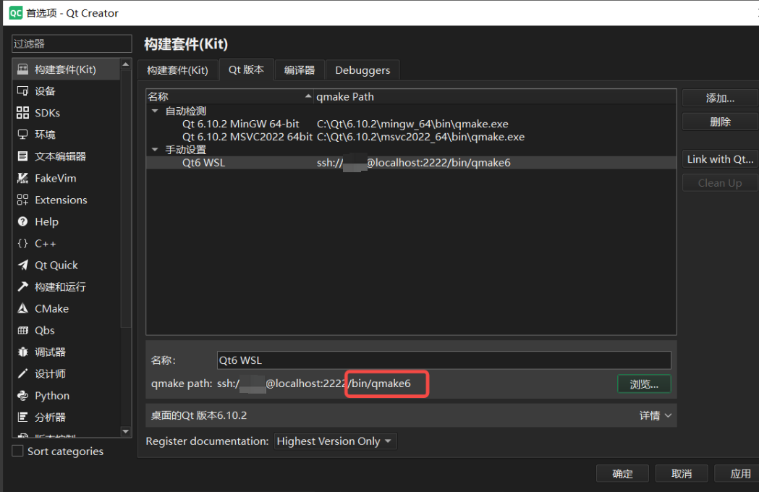Enable the Sort categories checkbox
The image size is (759, 492).
(x=18, y=451)
